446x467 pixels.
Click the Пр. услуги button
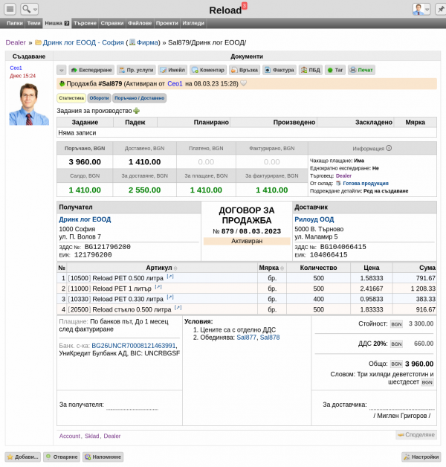[136, 70]
